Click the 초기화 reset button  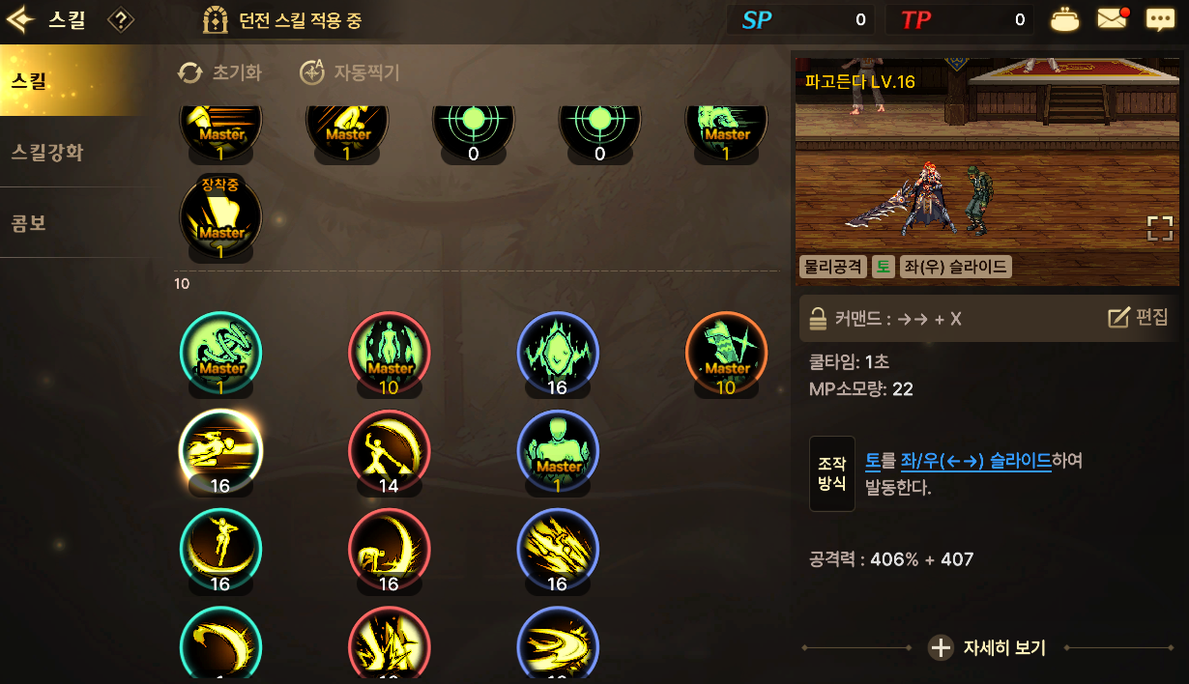click(x=220, y=72)
